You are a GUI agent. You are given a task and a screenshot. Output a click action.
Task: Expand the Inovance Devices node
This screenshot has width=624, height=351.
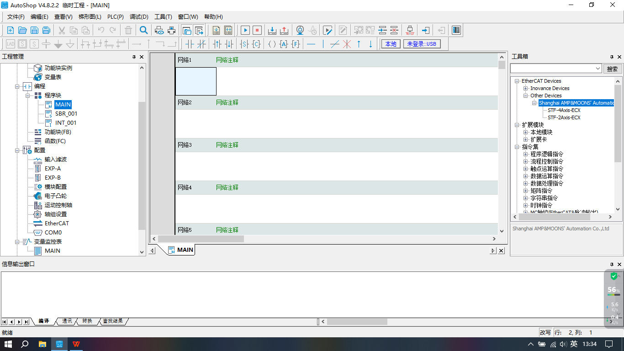click(526, 88)
